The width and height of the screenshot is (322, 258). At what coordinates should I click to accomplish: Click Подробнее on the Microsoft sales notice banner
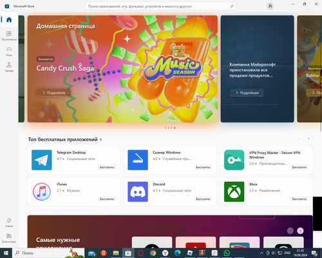click(247, 93)
